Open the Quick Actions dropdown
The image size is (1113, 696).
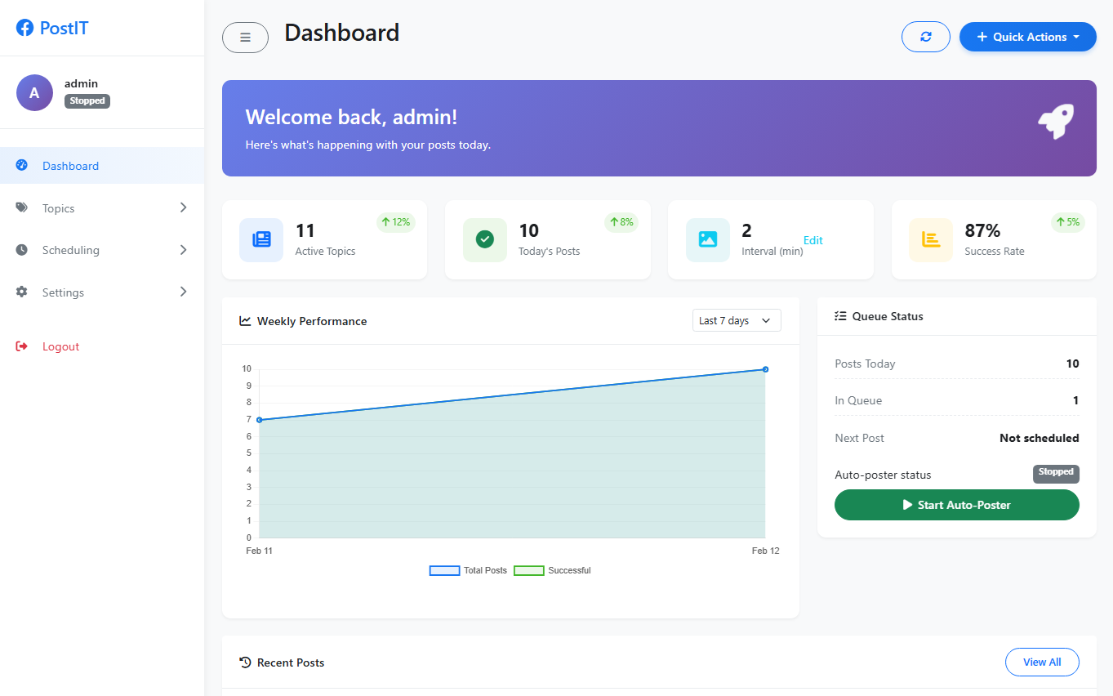point(1027,36)
